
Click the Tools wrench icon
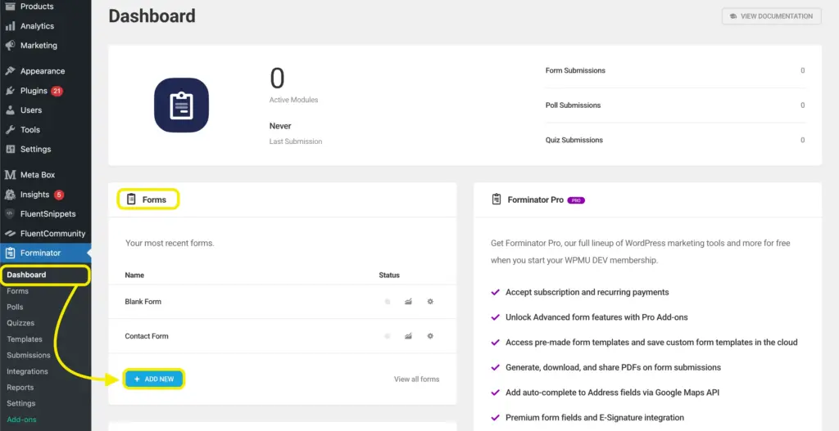pos(11,130)
